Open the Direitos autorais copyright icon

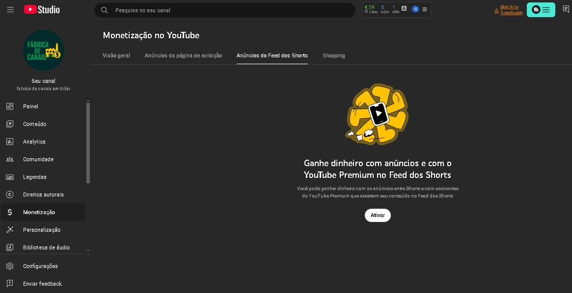pyautogui.click(x=10, y=195)
